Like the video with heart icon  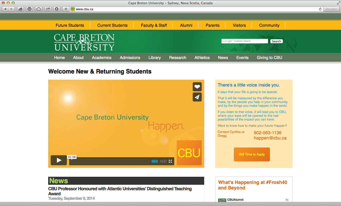pos(197,87)
